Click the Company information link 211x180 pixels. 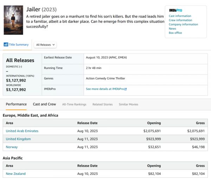(x=183, y=24)
